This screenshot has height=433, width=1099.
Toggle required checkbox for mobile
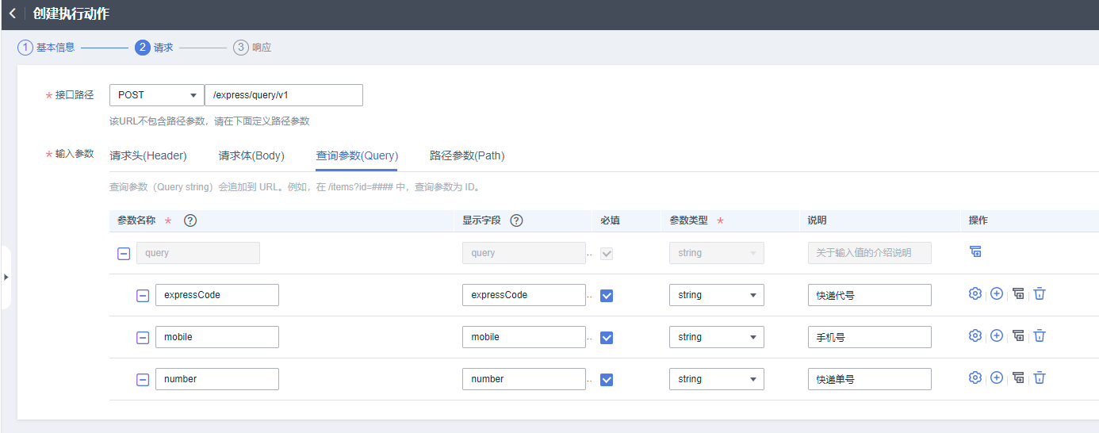(x=607, y=338)
